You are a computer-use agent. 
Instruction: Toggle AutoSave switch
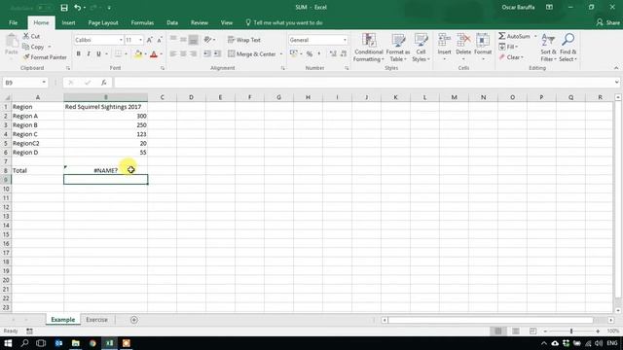point(45,8)
